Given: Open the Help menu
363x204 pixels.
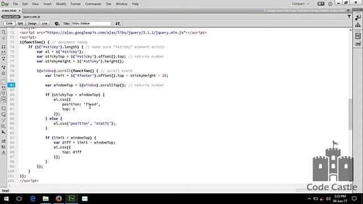Looking at the screenshot, I should tap(135, 4).
